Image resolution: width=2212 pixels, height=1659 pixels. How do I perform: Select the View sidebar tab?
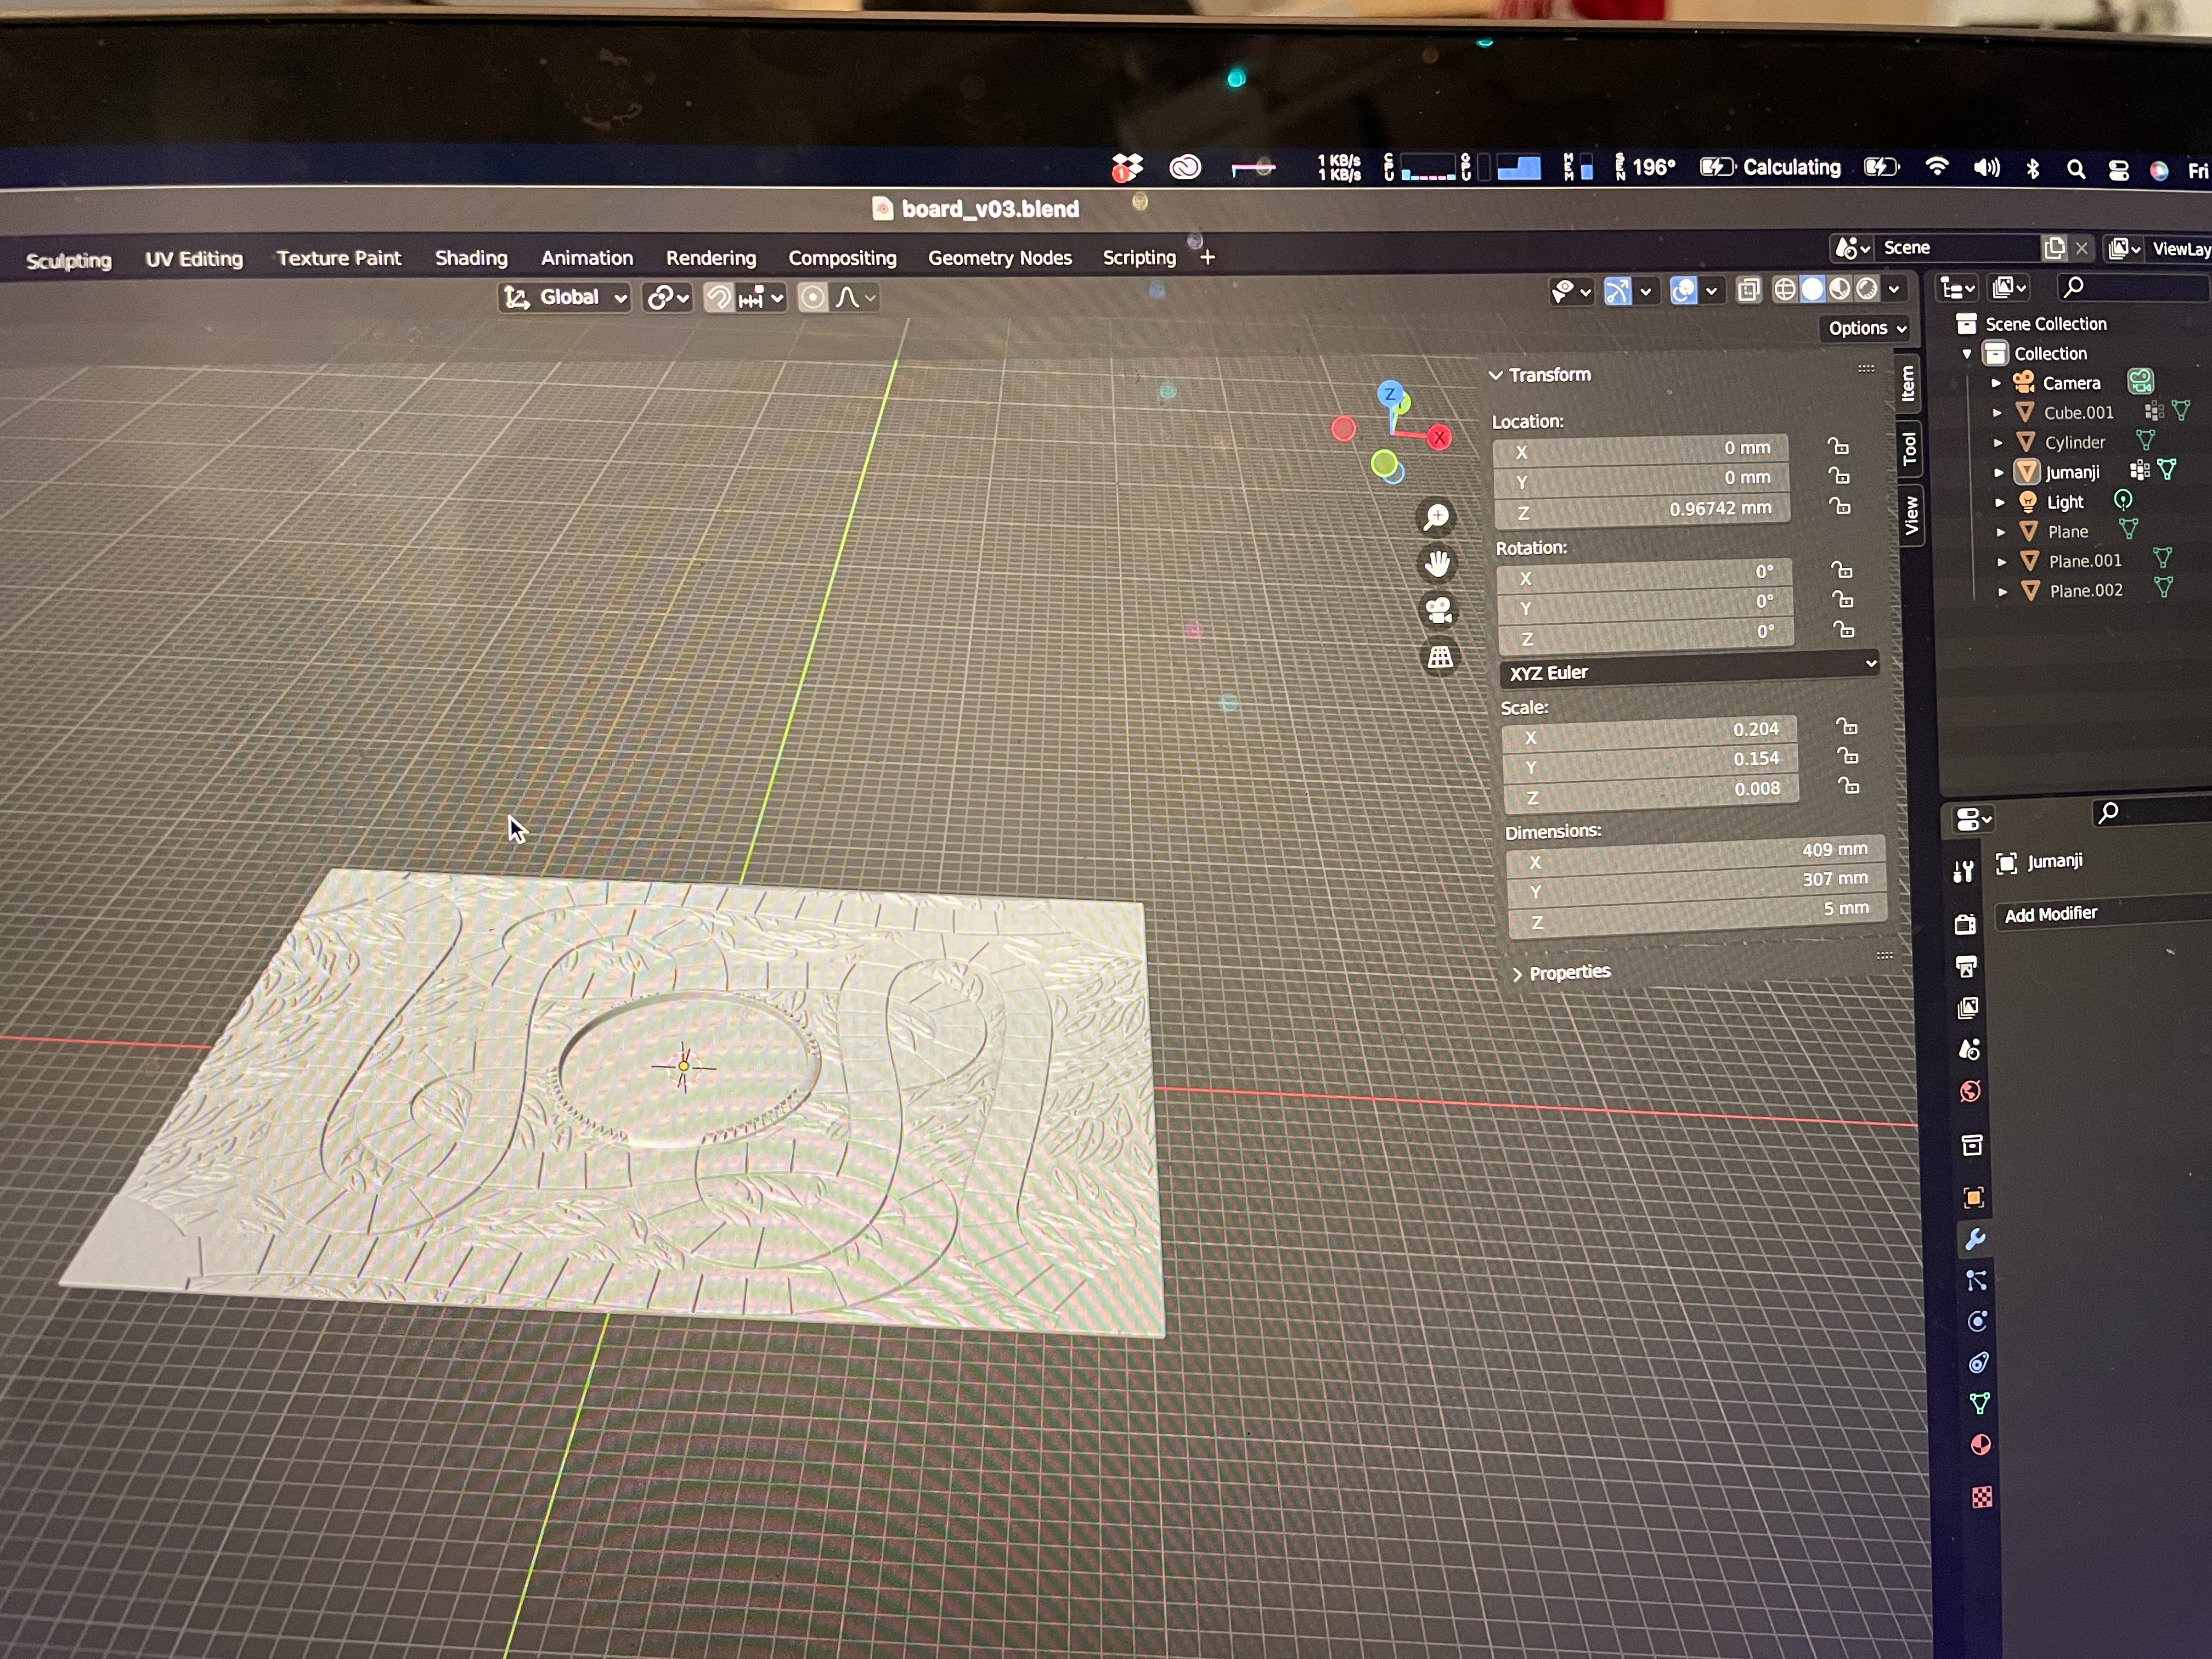[x=1911, y=516]
